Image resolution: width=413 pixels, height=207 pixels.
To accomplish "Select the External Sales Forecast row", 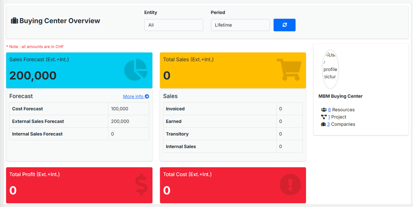I will [79, 121].
